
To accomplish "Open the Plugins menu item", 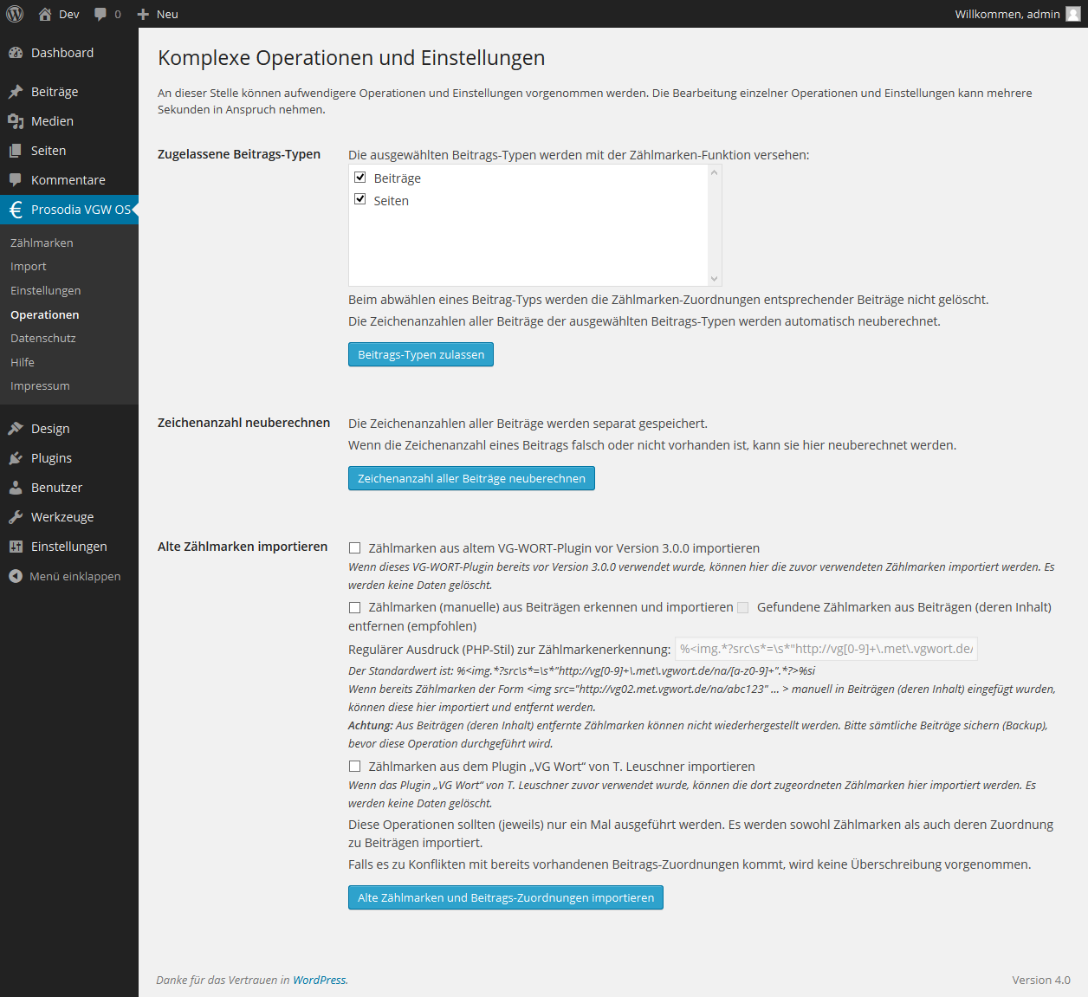I will (69, 458).
